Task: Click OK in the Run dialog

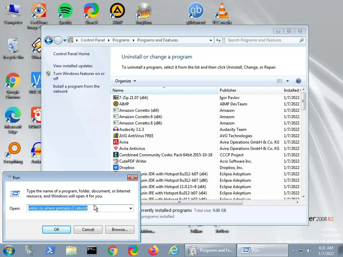Action: pos(56,230)
